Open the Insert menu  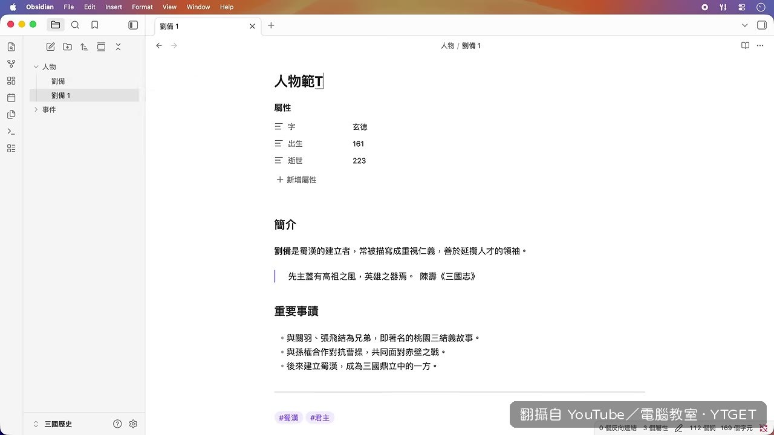click(x=114, y=7)
